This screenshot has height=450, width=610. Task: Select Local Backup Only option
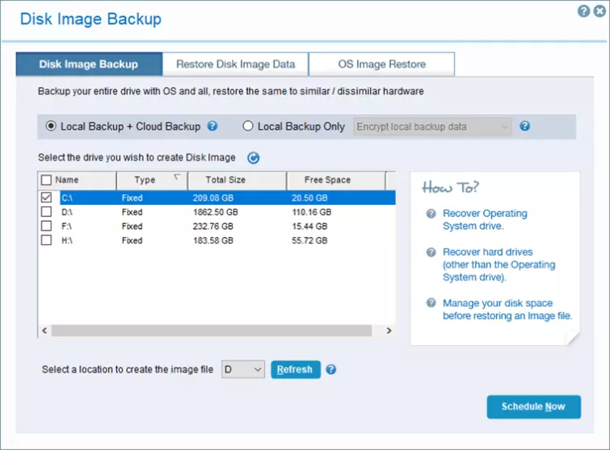click(x=248, y=126)
